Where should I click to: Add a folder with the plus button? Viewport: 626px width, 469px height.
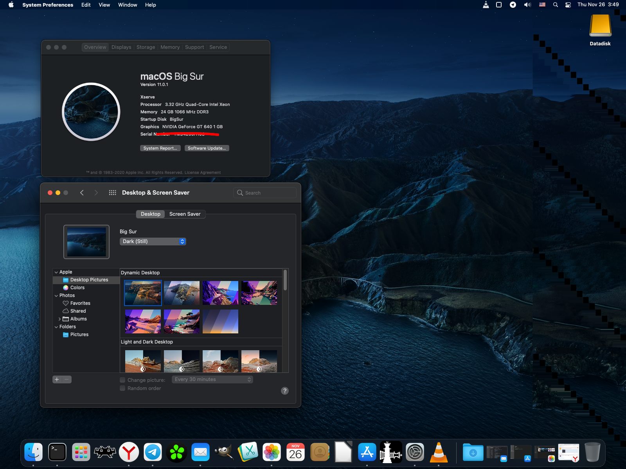pos(57,379)
